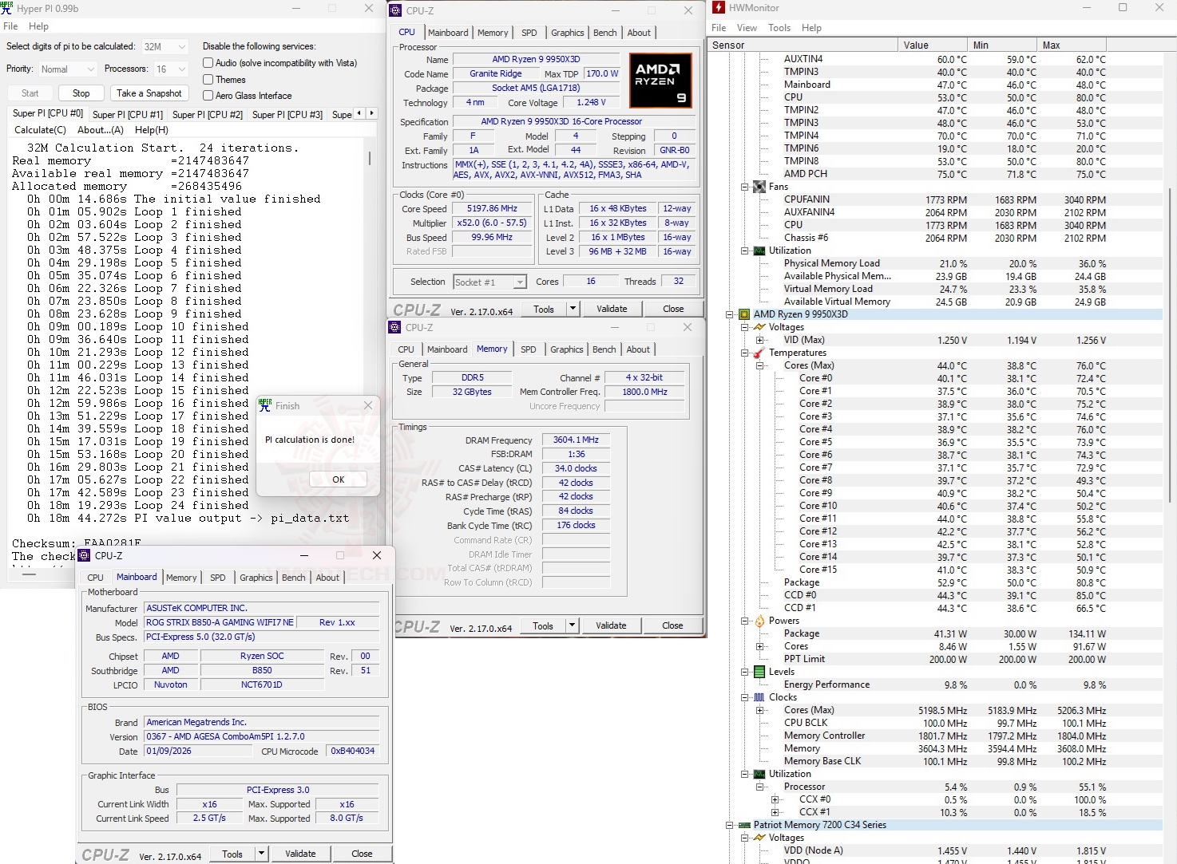1177x864 pixels.
Task: Click the Hyper PI icon in the Finish dialog
Action: 265,405
